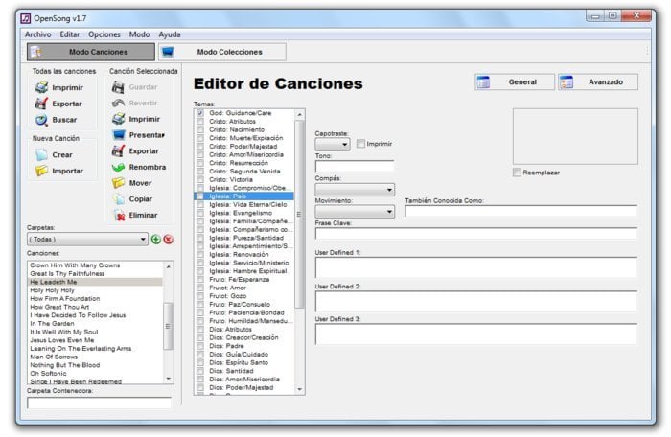The height and width of the screenshot is (437, 671).
Task: Click the Presentar screen icon
Action: point(119,135)
